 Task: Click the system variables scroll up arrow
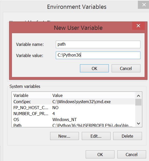tap(139, 96)
